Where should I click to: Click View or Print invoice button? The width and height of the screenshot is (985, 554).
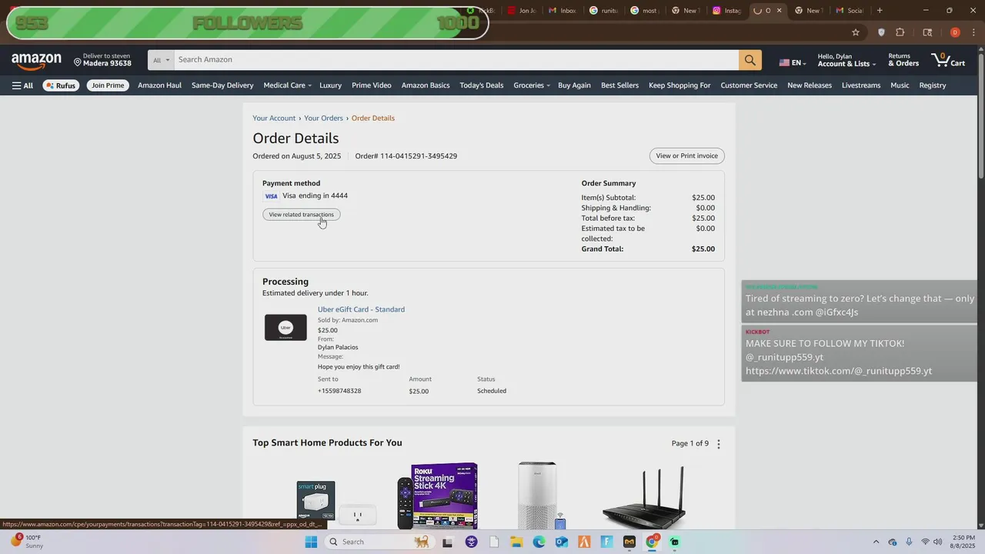(x=686, y=156)
